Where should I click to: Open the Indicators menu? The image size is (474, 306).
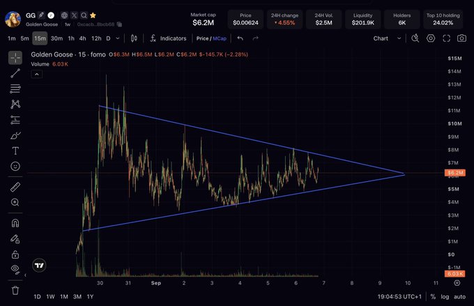[x=169, y=38]
